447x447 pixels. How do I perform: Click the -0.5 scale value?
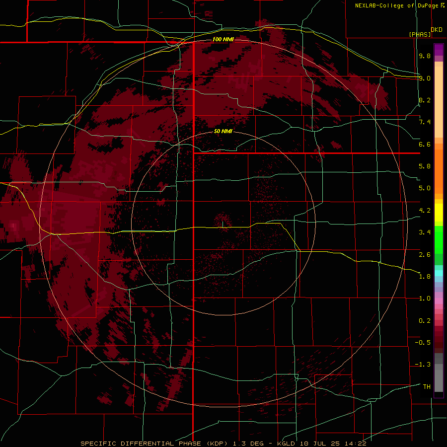(423, 343)
